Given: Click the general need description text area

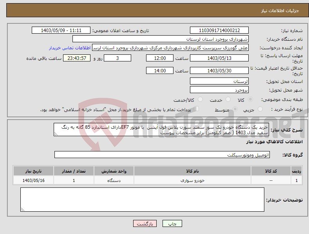Looking at the screenshot, I should point(161,130).
